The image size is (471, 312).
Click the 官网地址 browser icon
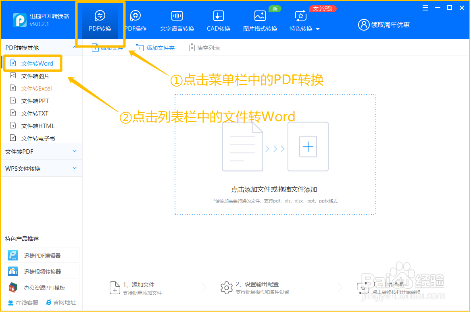pyautogui.click(x=48, y=302)
